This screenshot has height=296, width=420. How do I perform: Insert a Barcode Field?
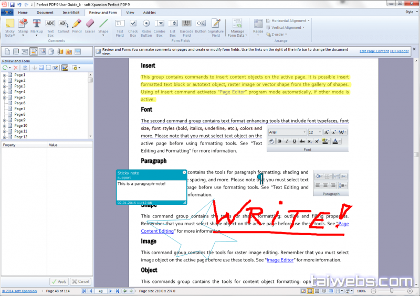click(186, 26)
